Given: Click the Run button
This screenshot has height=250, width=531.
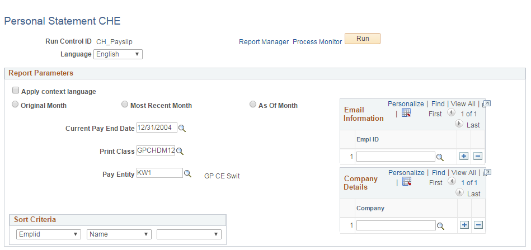Looking at the screenshot, I should (363, 39).
